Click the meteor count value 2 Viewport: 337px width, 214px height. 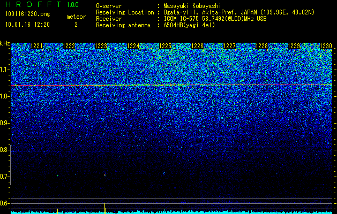point(76,25)
